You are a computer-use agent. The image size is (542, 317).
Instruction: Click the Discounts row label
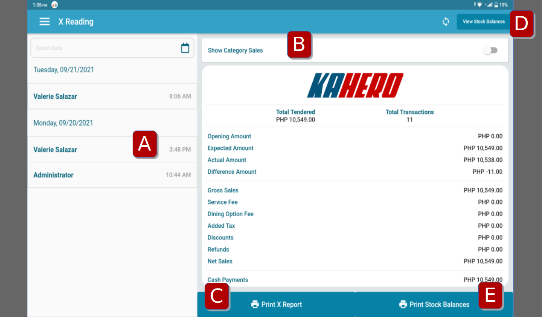[x=220, y=237]
